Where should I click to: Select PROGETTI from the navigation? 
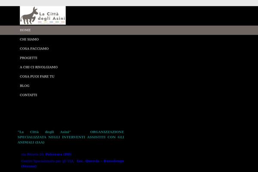[x=28, y=58]
